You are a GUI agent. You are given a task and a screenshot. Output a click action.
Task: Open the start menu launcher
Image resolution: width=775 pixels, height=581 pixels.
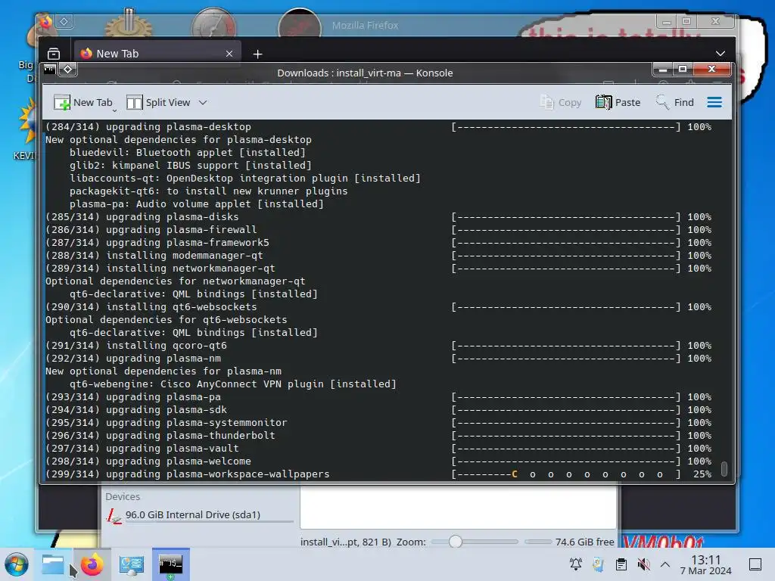click(x=17, y=564)
